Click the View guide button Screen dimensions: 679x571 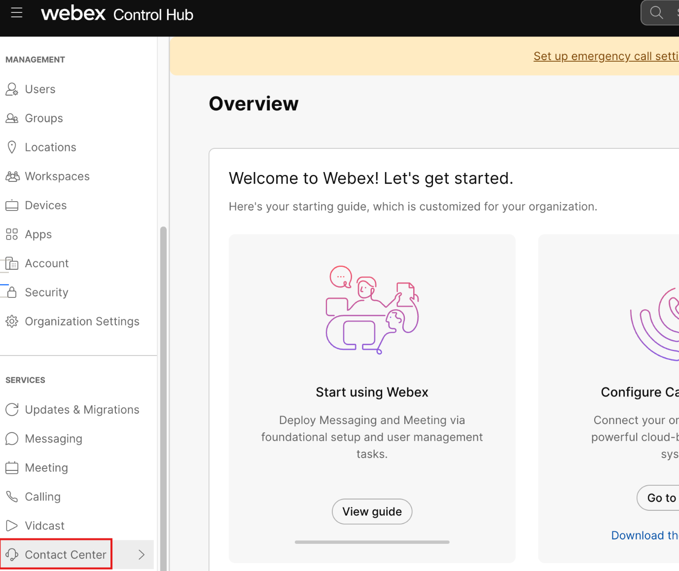[x=372, y=511]
